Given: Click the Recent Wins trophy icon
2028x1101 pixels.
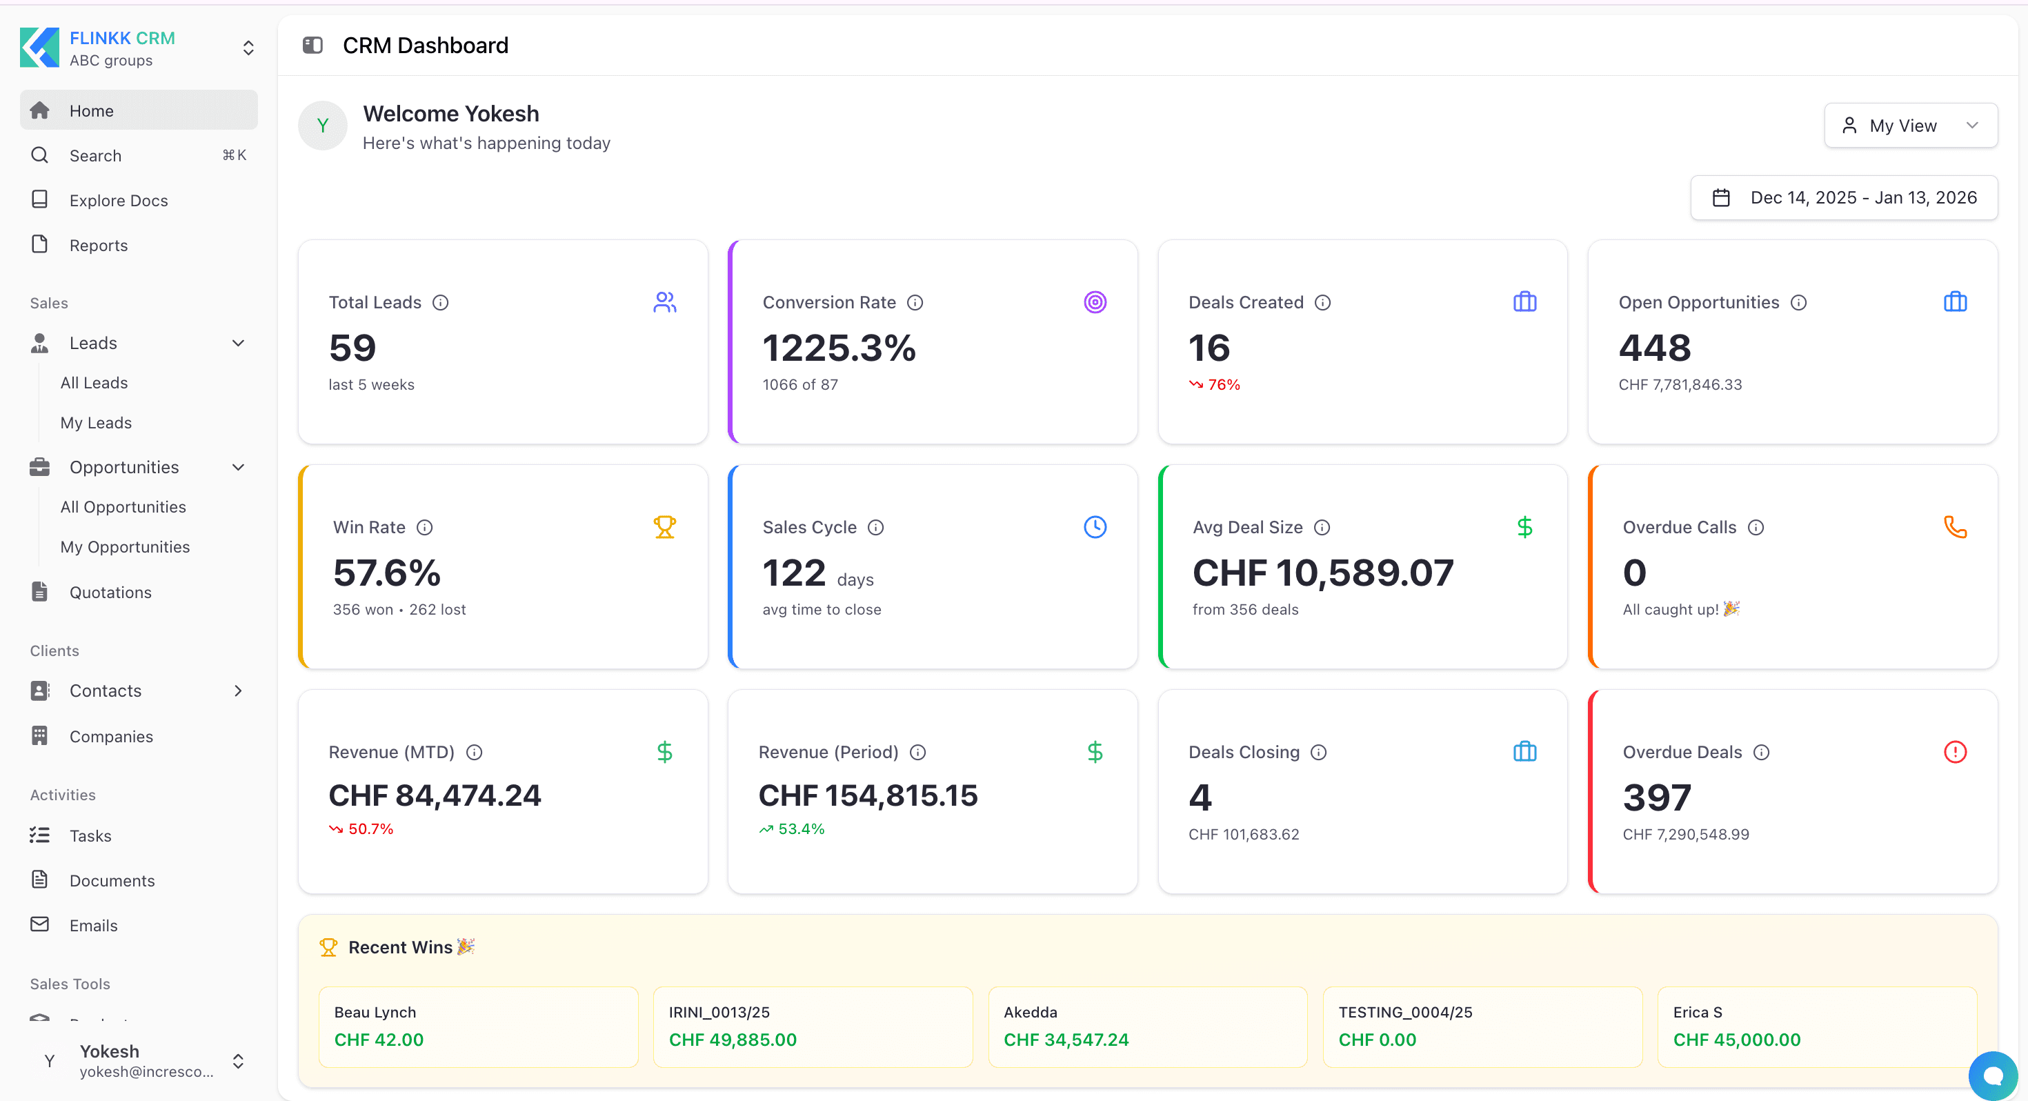Looking at the screenshot, I should point(328,947).
